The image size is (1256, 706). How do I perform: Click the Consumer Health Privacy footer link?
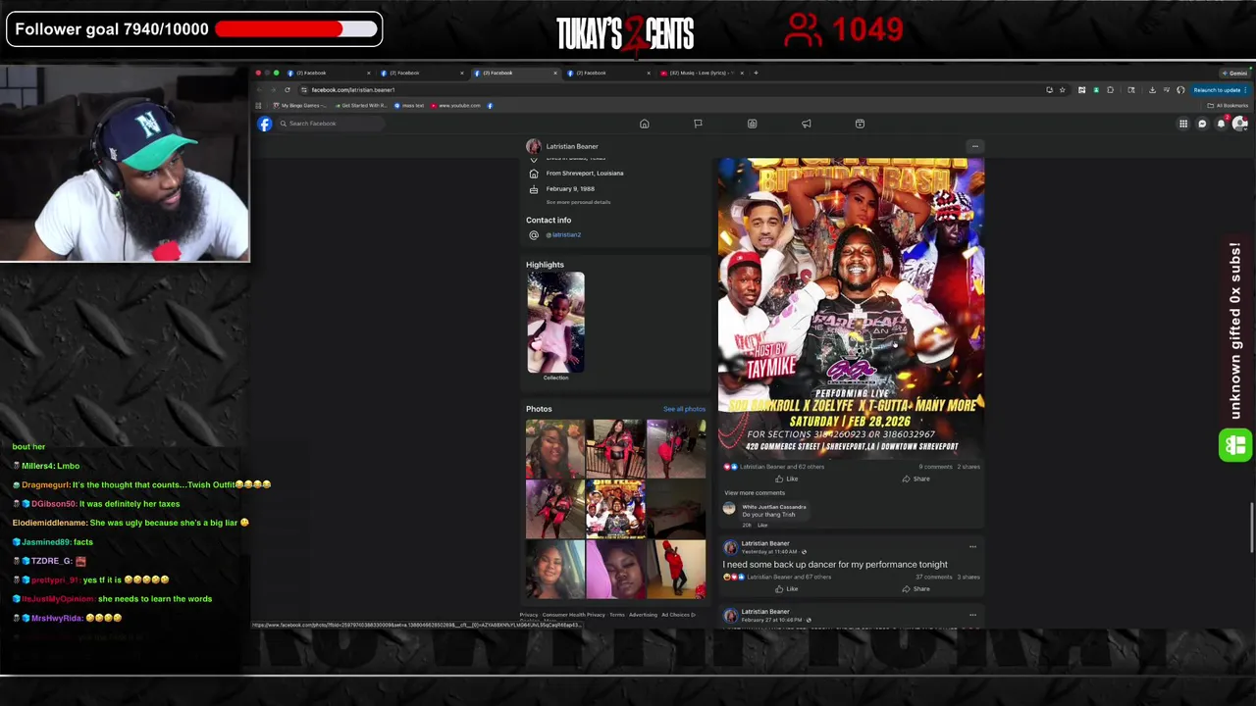point(574,615)
